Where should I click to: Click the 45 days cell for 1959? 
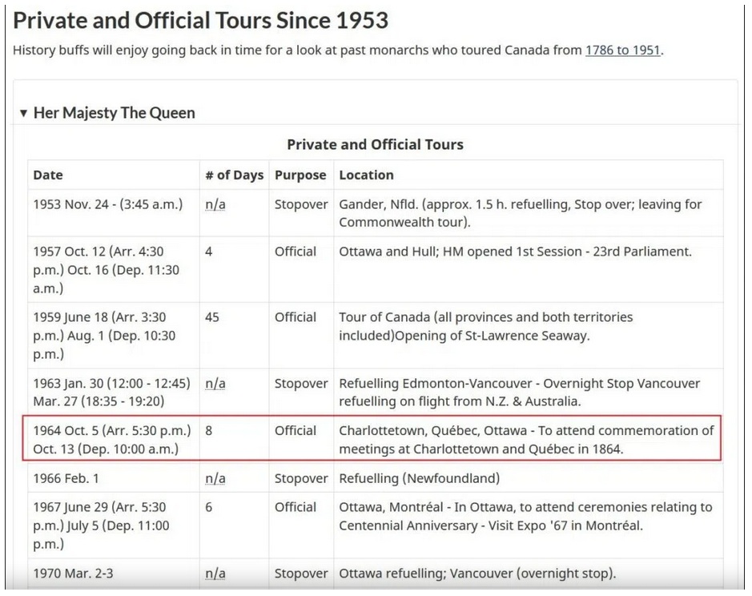[x=234, y=336]
